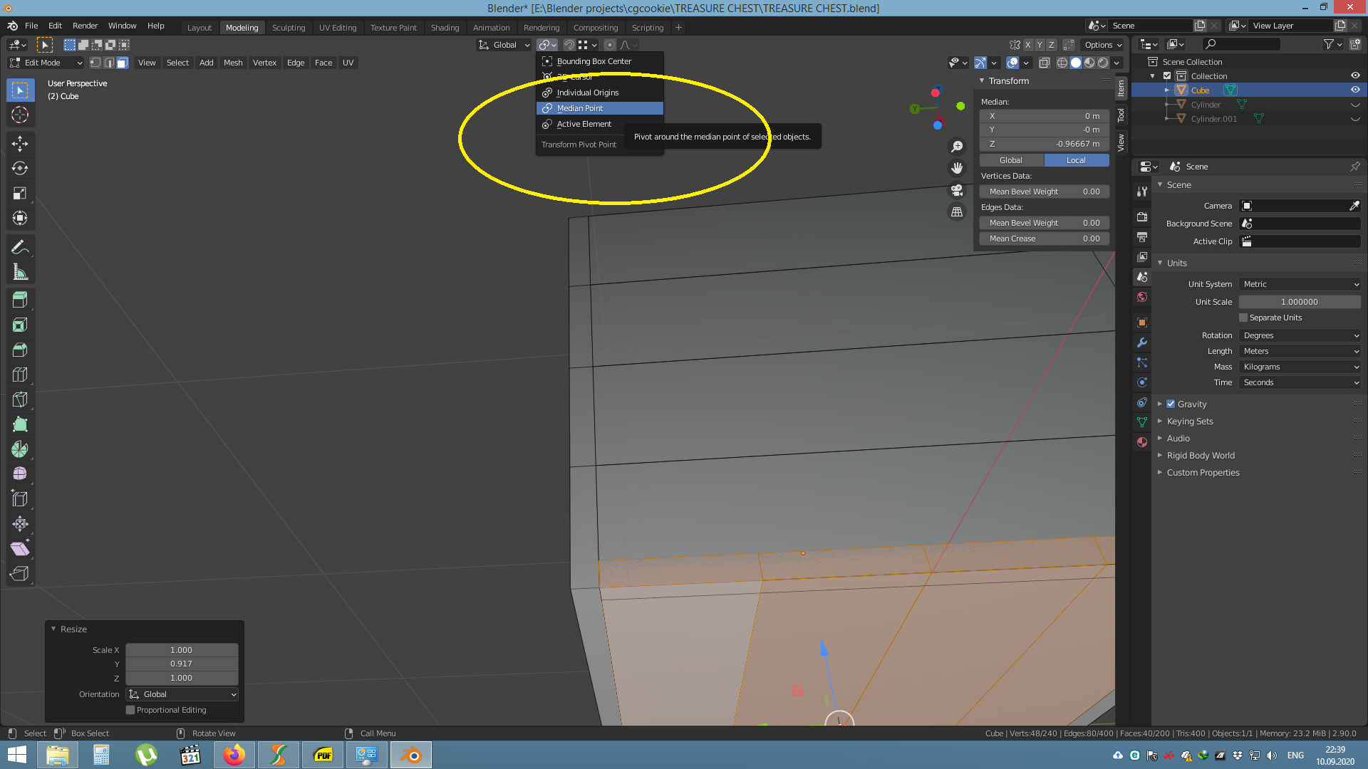Toggle the Proportional Editing checkbox in Resize panel
The width and height of the screenshot is (1368, 769).
(x=130, y=710)
